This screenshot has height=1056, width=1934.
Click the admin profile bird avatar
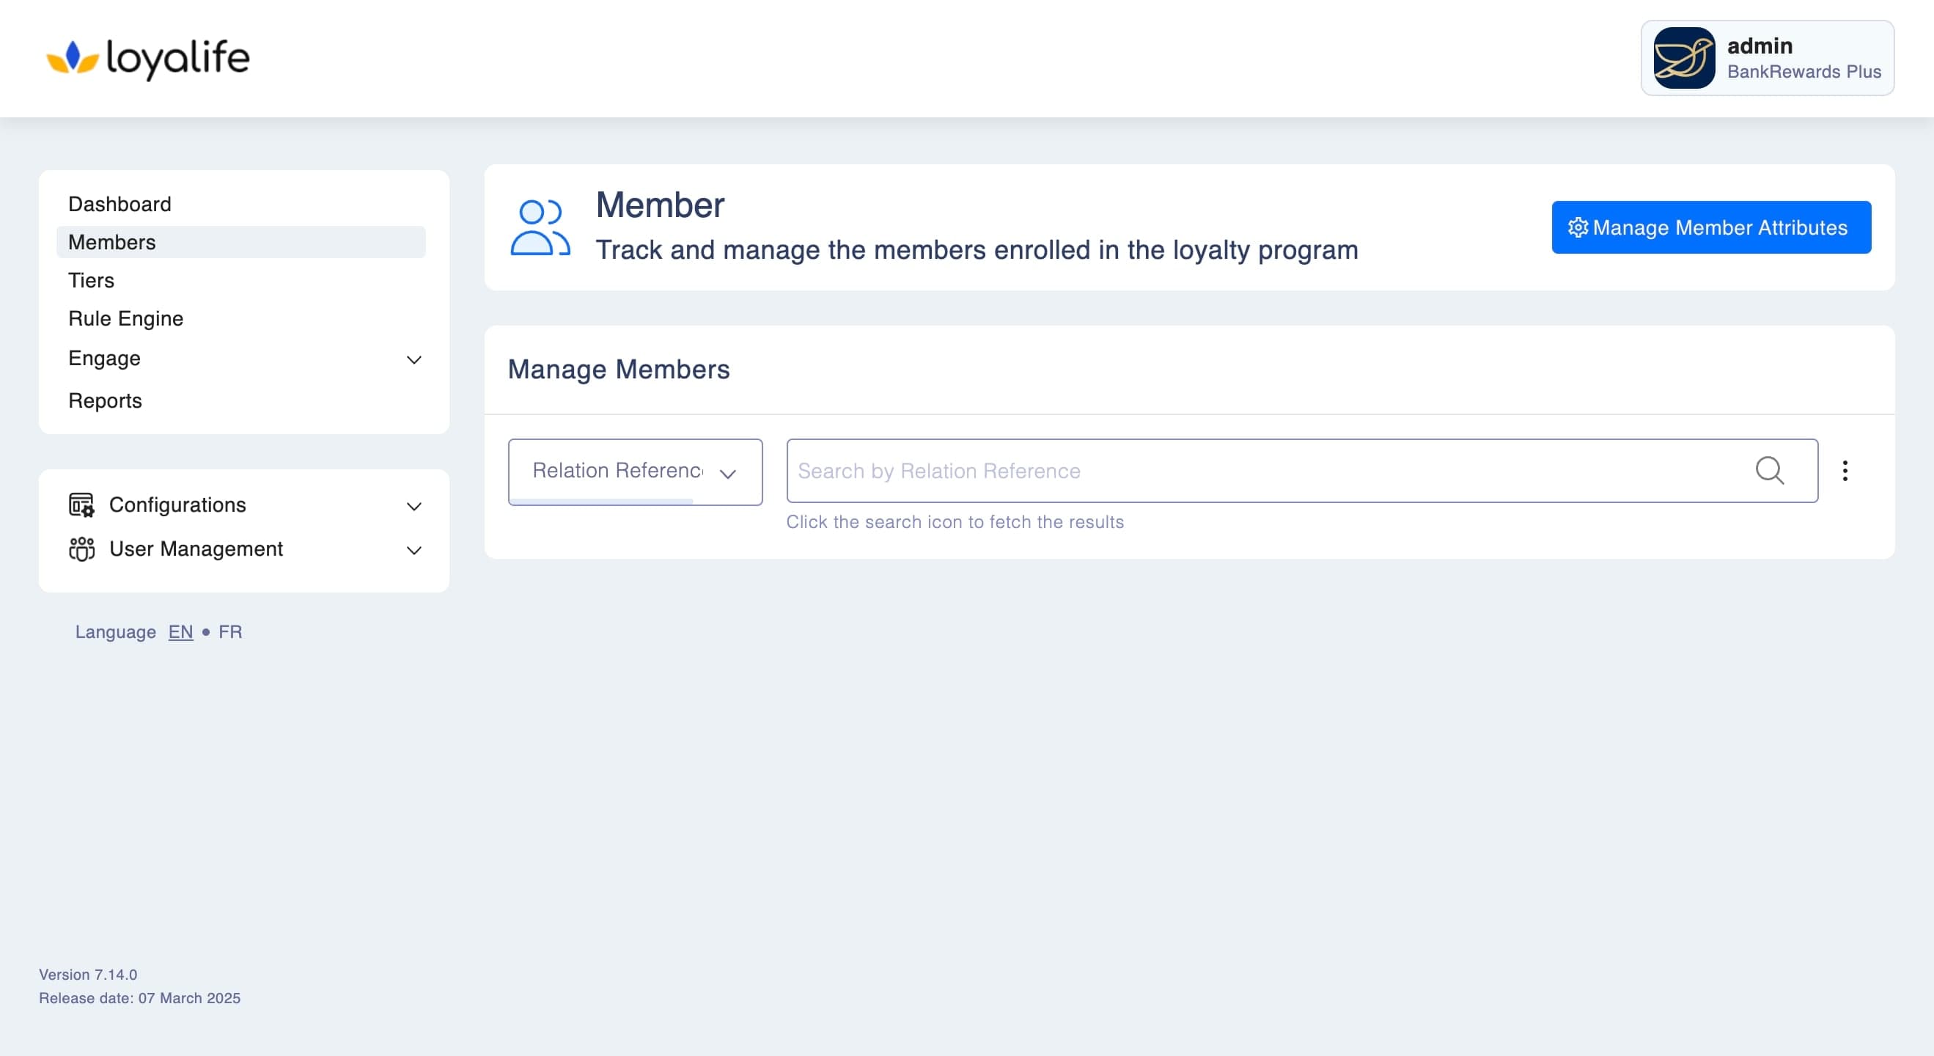(1683, 59)
